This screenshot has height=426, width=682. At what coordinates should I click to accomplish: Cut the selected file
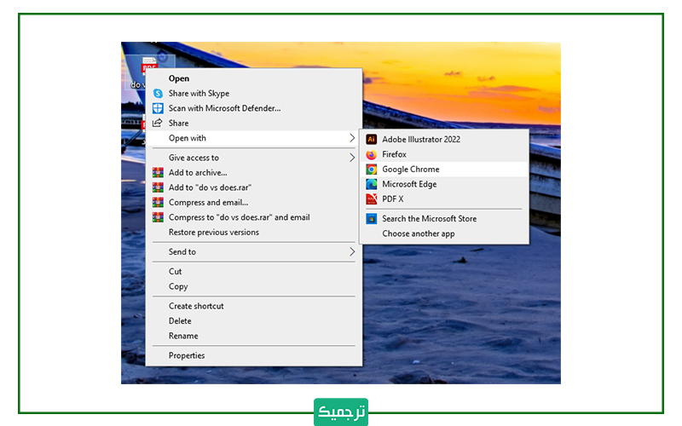pyautogui.click(x=254, y=271)
